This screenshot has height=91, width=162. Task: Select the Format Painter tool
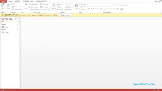coord(17,9)
